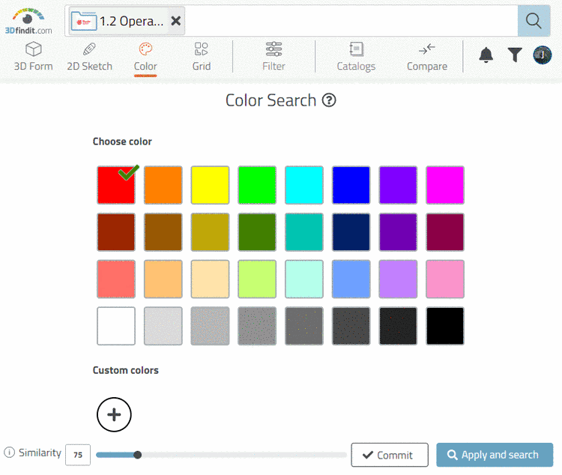Click the magnifier search icon
This screenshot has width=562, height=475.
(x=534, y=21)
